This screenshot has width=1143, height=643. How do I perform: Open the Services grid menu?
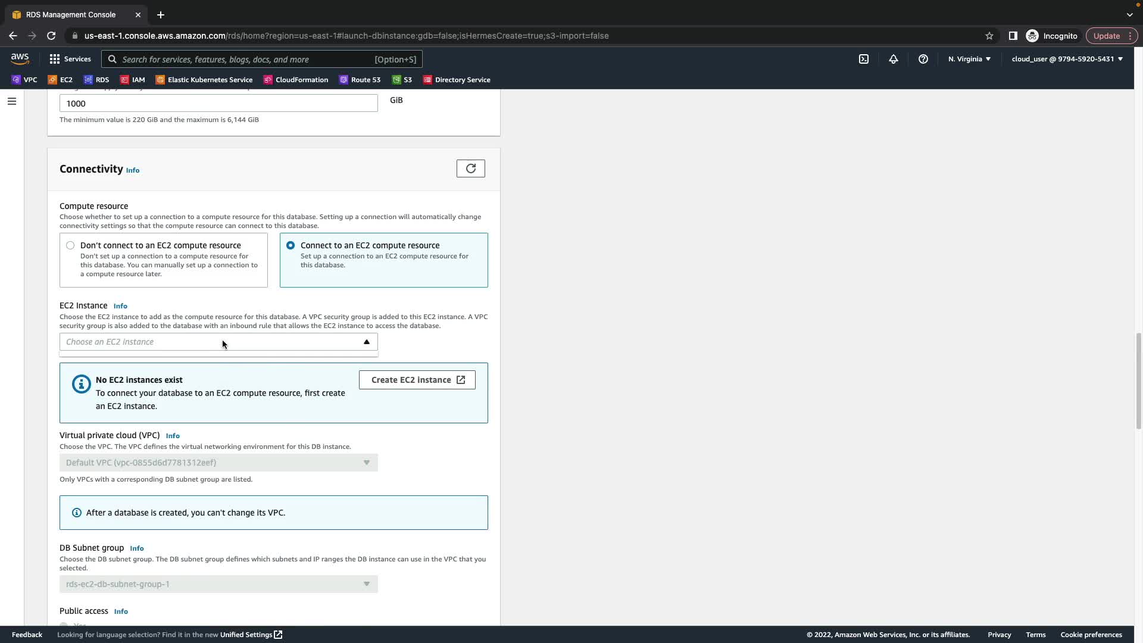pyautogui.click(x=70, y=59)
